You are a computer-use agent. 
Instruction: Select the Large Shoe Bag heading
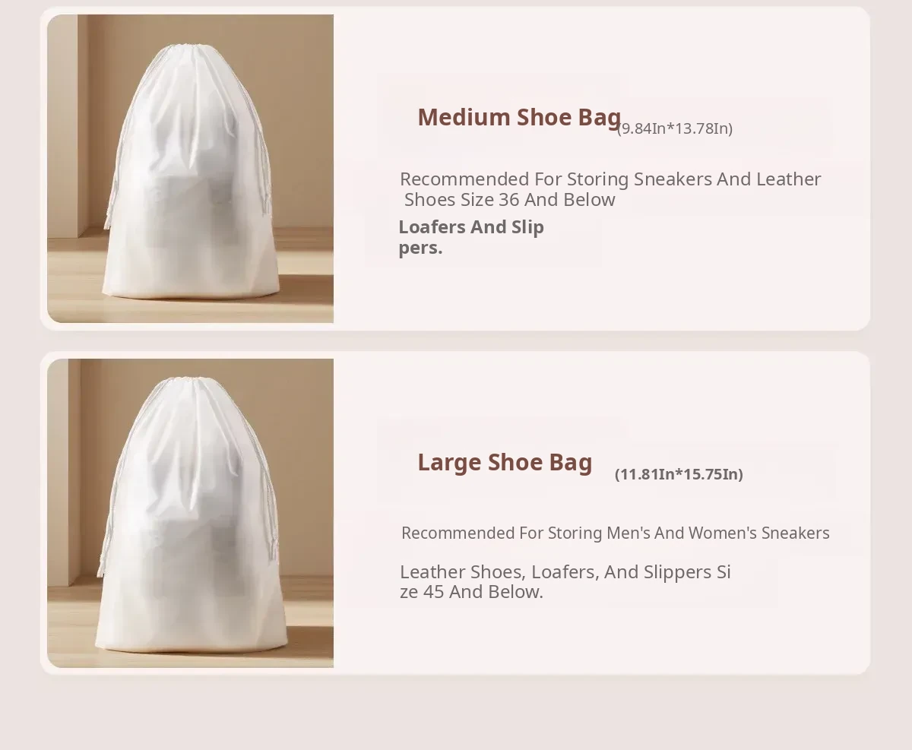505,462
